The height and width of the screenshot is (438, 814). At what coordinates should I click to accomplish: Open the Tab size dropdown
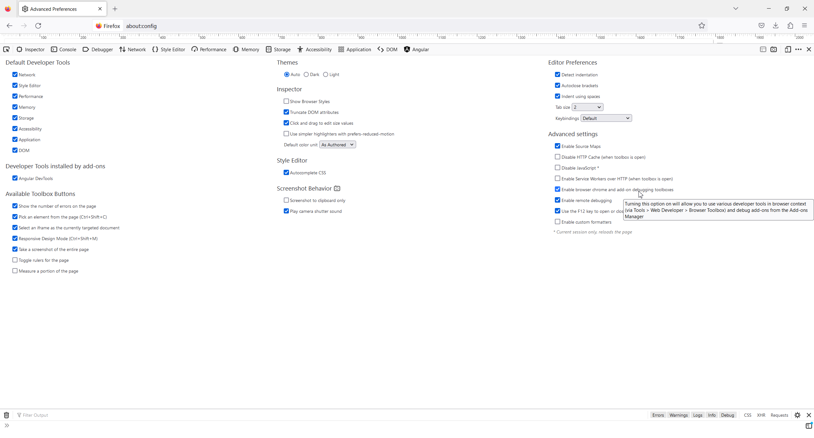pyautogui.click(x=587, y=107)
